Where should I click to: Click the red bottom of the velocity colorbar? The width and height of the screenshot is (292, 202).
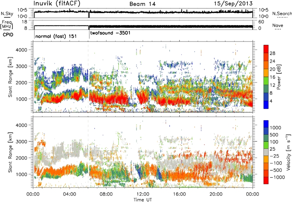(x=266, y=180)
